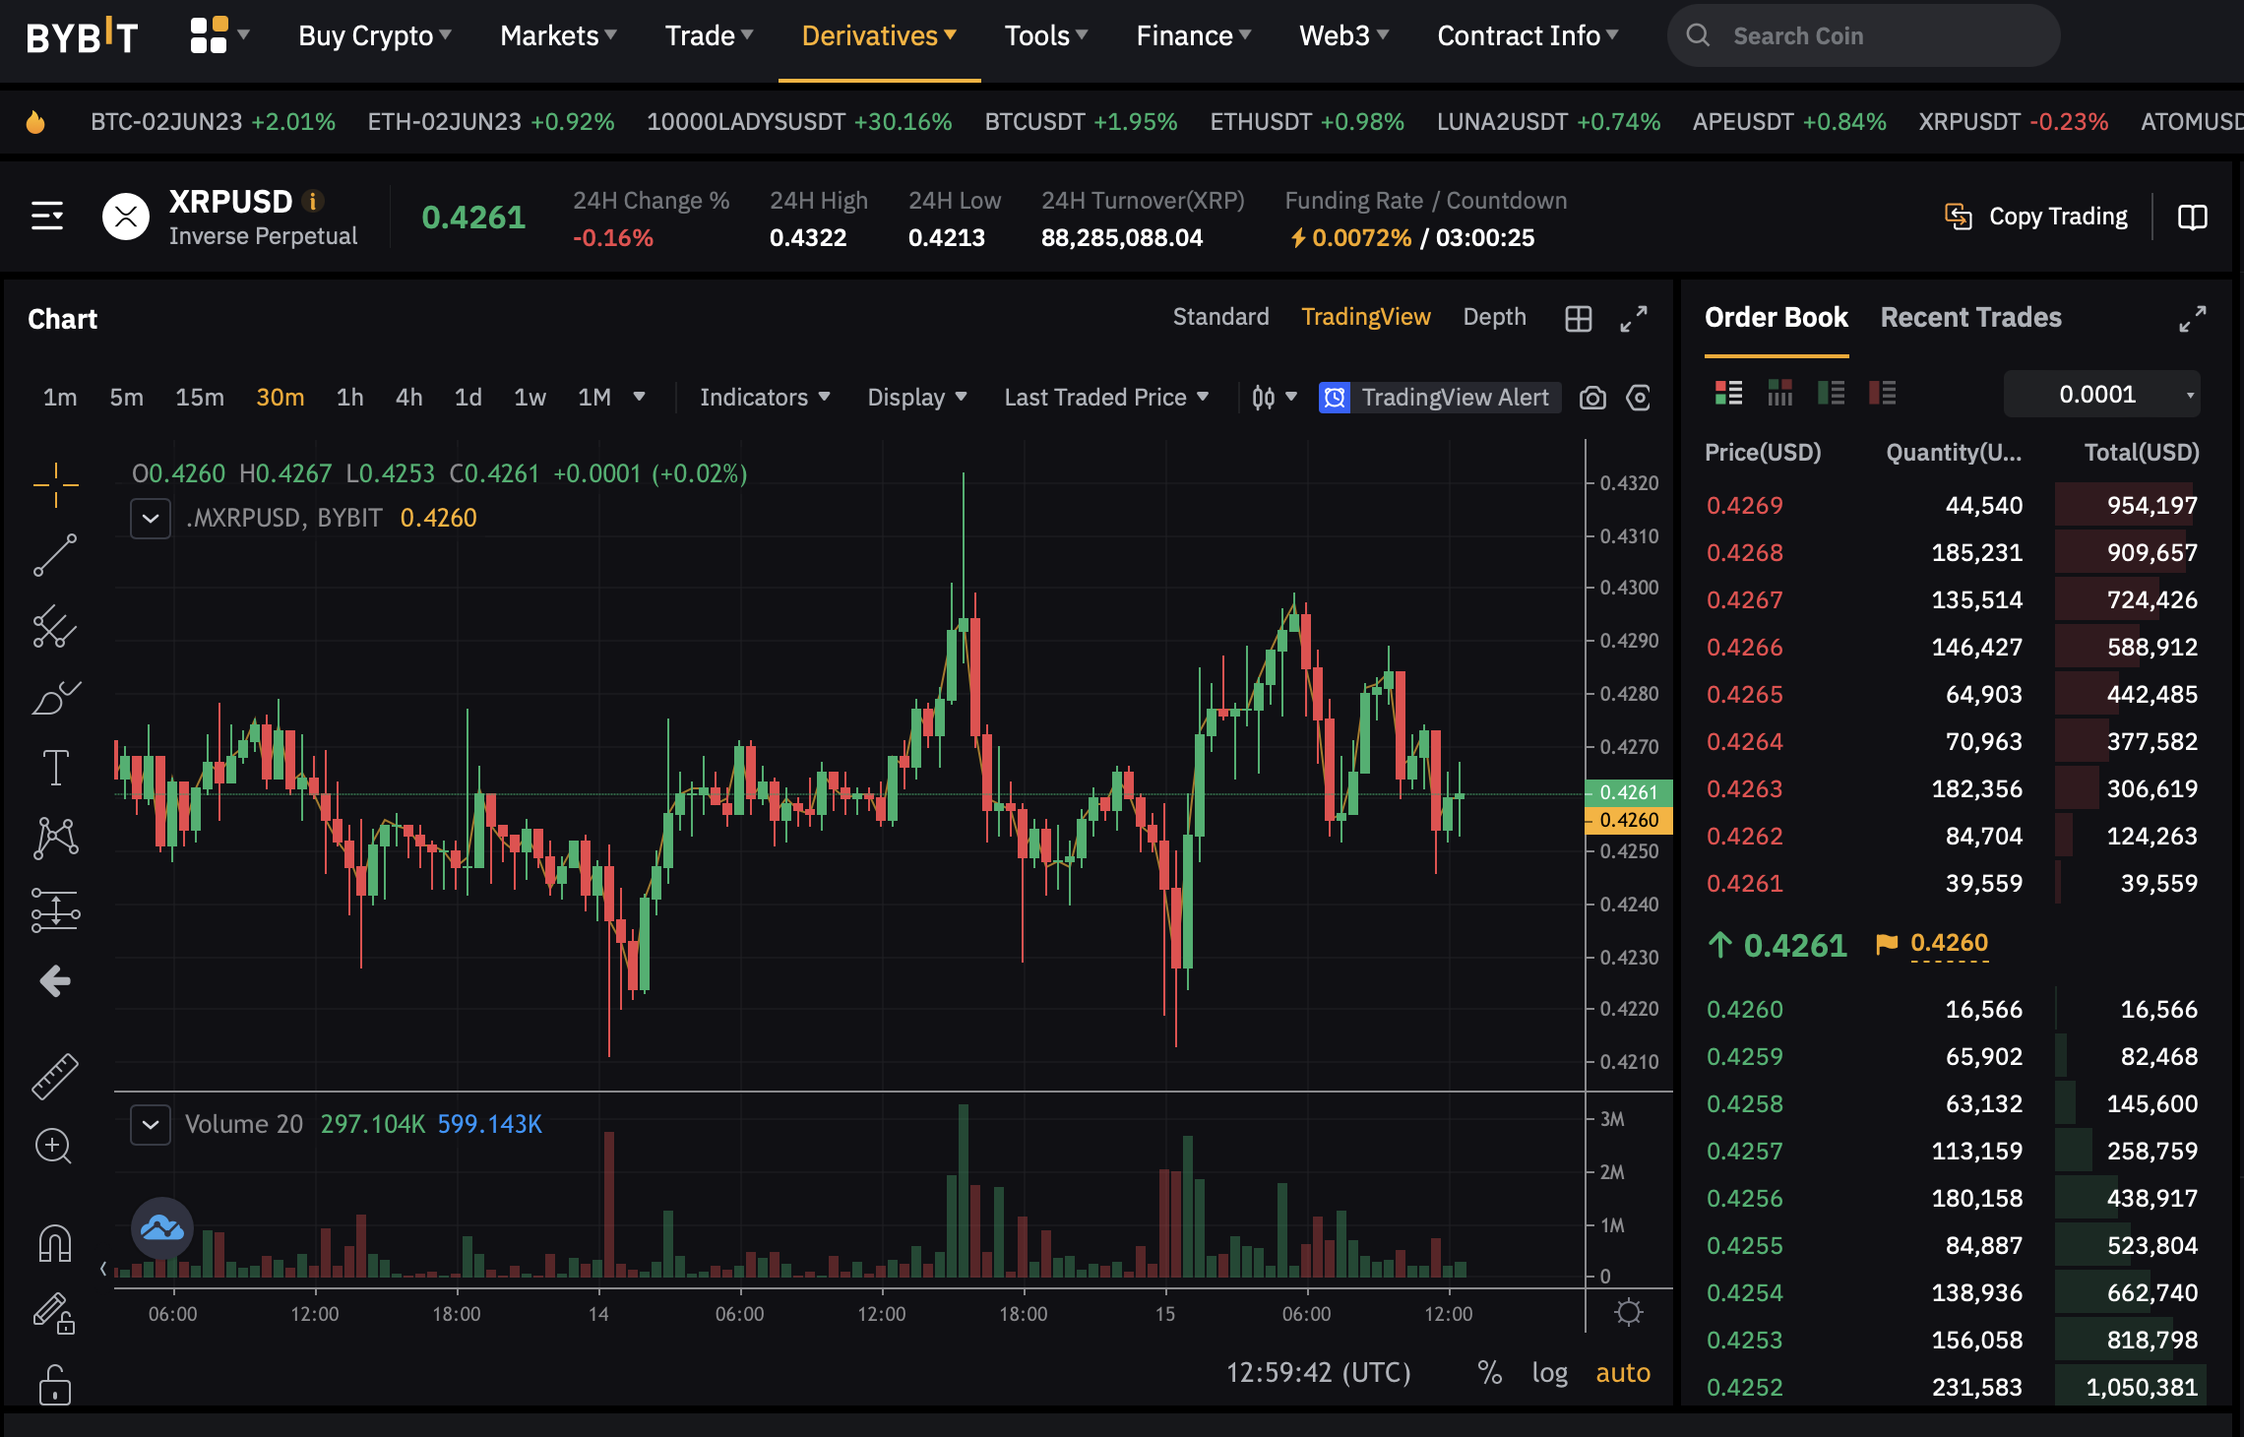
Task: Show order book bids only view
Action: [1832, 394]
